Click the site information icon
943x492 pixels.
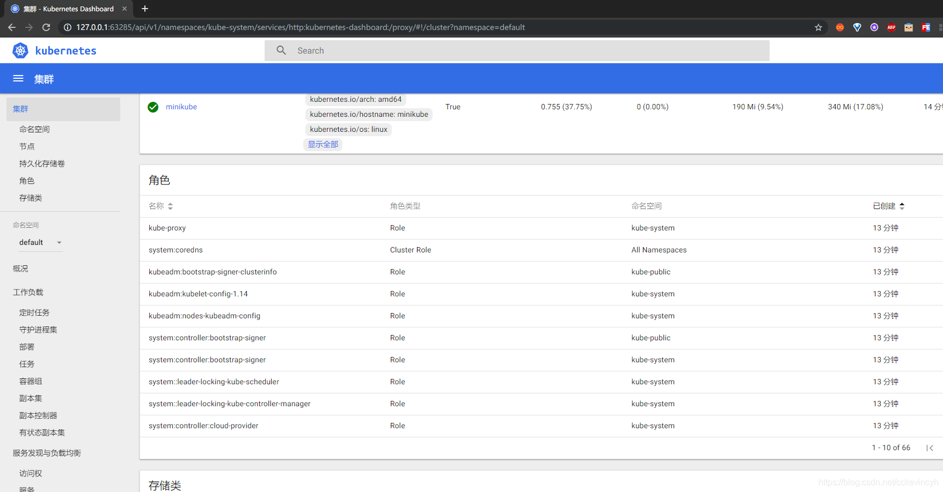68,27
